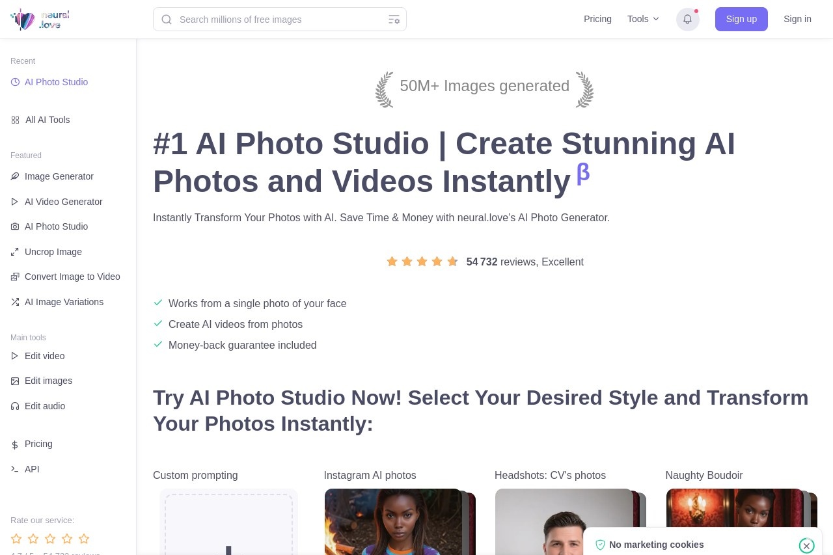This screenshot has height=555, width=833.
Task: Choose the Headshots CV's photos style
Action: [x=564, y=521]
